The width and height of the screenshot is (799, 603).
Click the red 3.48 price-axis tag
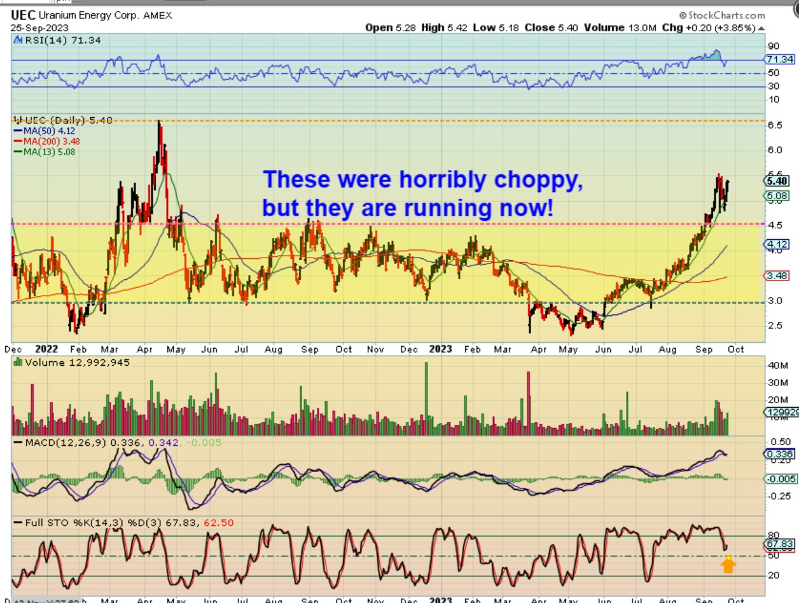tap(777, 275)
